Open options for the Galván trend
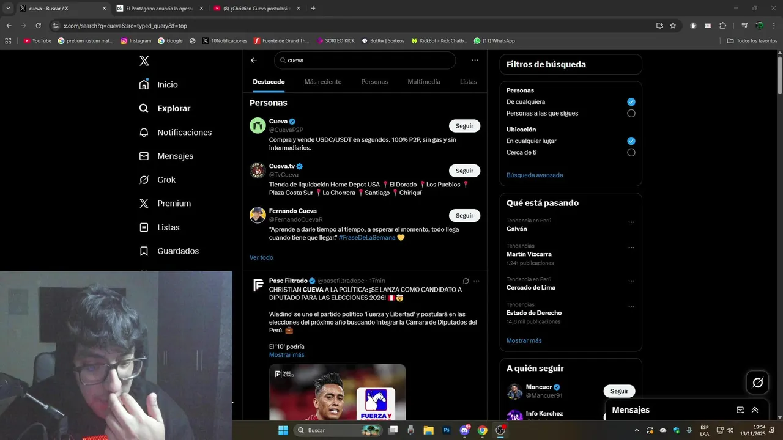 (x=631, y=222)
